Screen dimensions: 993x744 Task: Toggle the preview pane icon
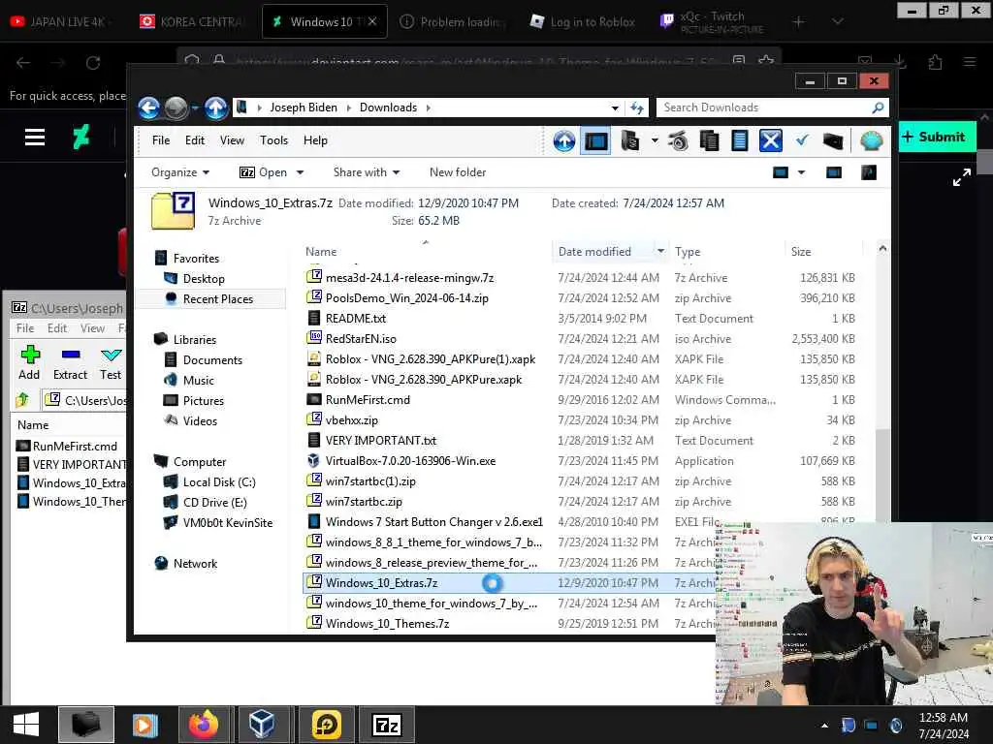833,172
